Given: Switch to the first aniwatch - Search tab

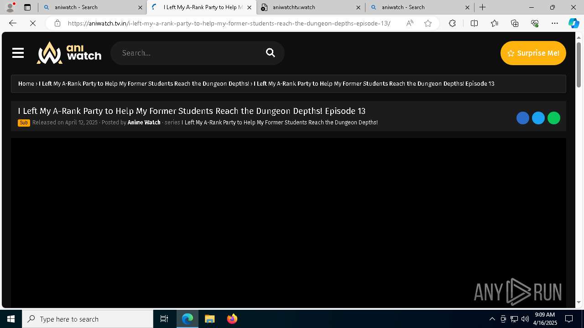Looking at the screenshot, I should (x=92, y=7).
